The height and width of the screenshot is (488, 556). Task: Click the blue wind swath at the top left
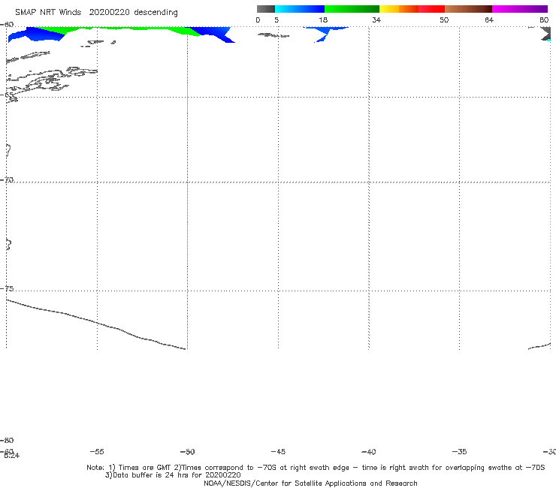click(x=35, y=35)
